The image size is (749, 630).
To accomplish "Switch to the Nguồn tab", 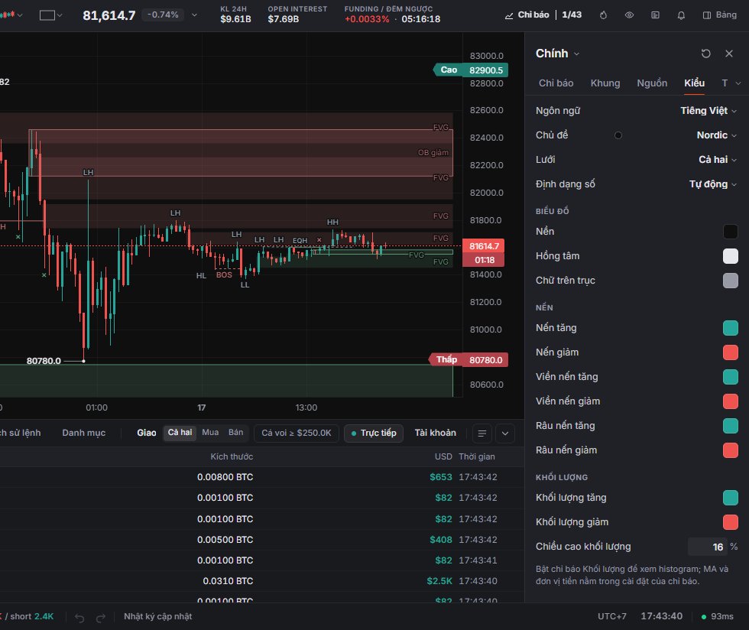I will tap(652, 83).
